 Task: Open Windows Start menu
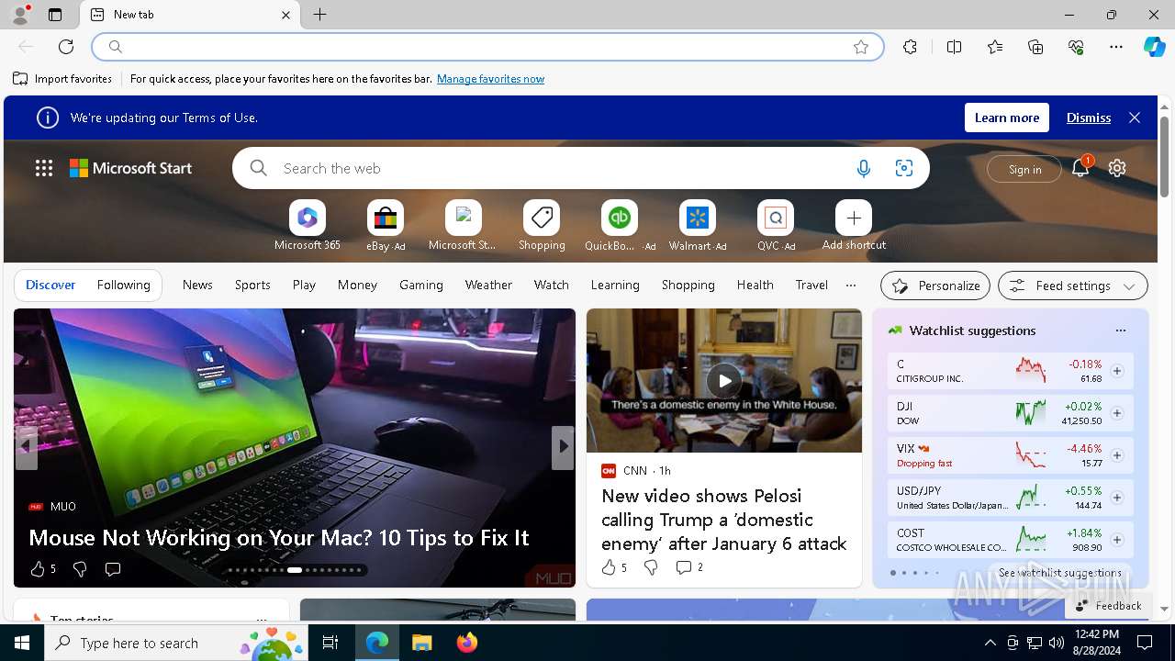[22, 643]
